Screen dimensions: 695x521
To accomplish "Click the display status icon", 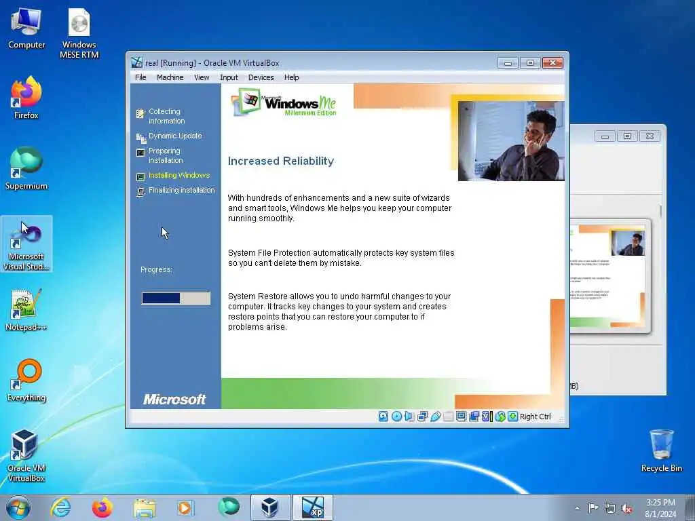I will 461,417.
